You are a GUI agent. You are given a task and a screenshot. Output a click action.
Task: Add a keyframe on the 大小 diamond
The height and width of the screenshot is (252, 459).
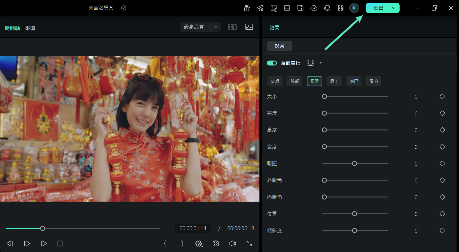click(442, 96)
